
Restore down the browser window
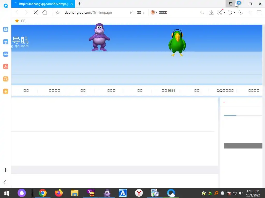coord(250,4)
